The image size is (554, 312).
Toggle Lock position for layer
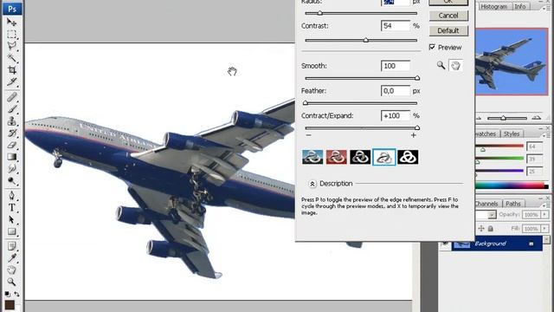[481, 229]
